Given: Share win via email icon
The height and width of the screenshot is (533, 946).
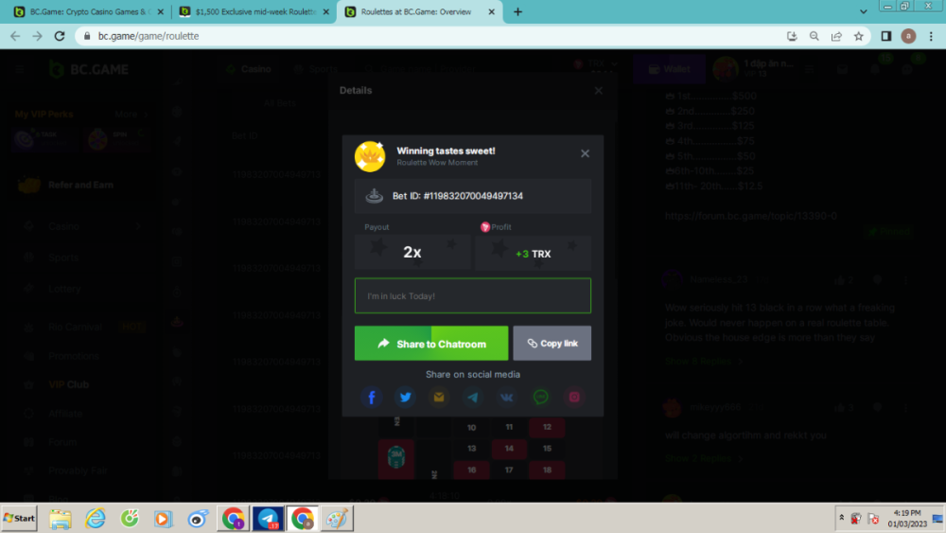Looking at the screenshot, I should point(439,398).
